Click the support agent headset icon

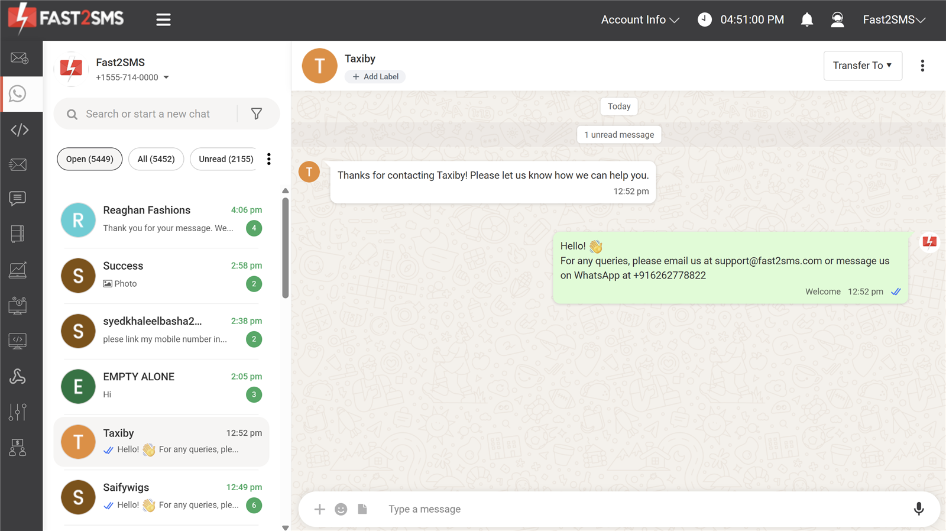(837, 20)
